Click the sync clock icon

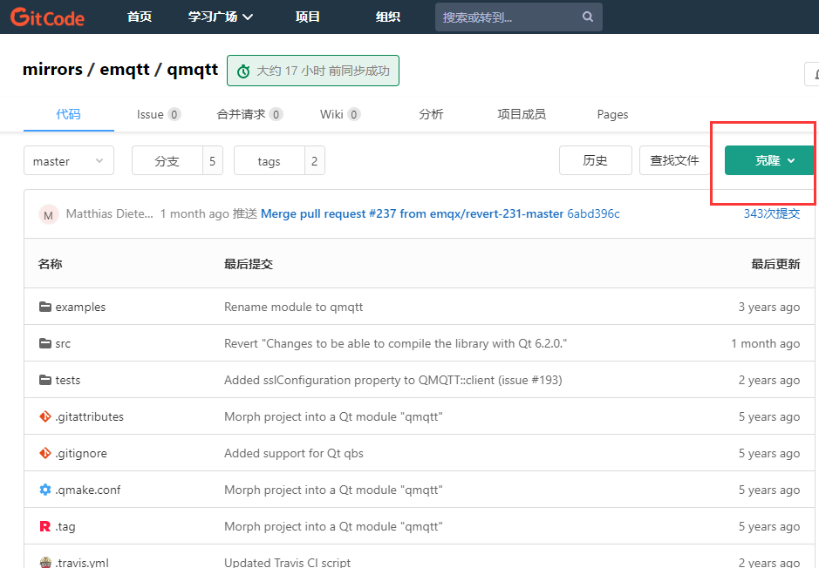[x=243, y=71]
